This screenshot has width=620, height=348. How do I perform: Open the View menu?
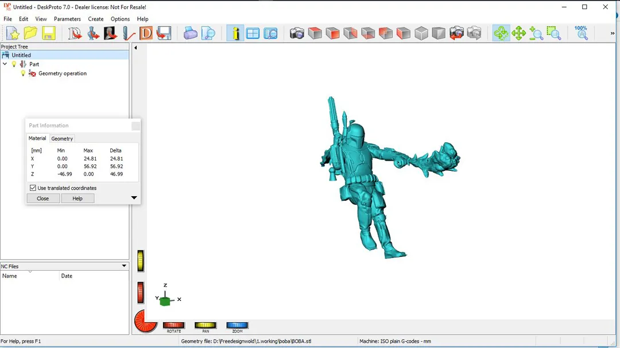(41, 19)
